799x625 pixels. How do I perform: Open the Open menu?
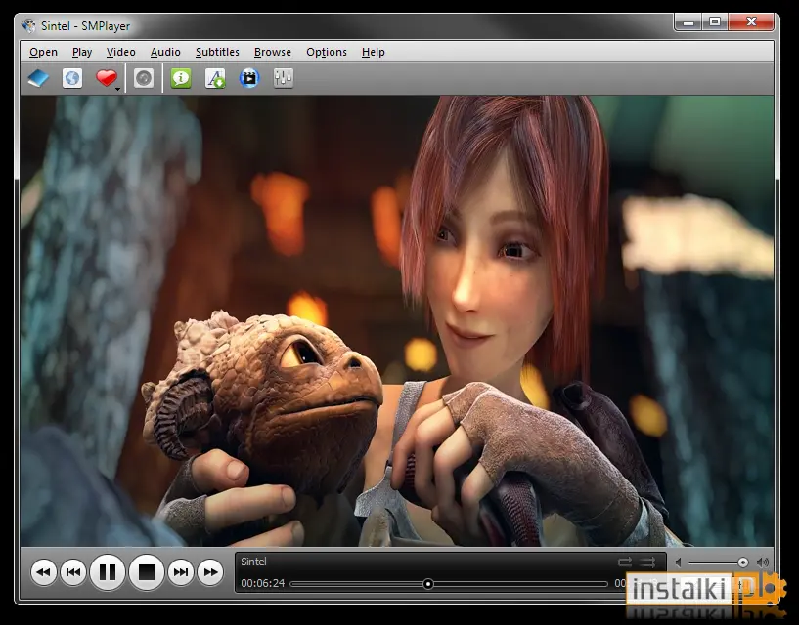pyautogui.click(x=43, y=52)
